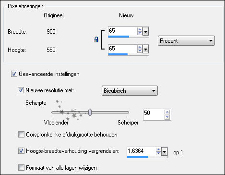Open the Bicubisch resampling dropdown
This screenshot has height=175, width=225.
pyautogui.click(x=130, y=91)
